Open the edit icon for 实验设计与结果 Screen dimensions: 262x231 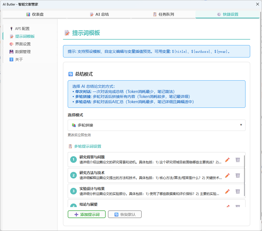click(x=227, y=191)
